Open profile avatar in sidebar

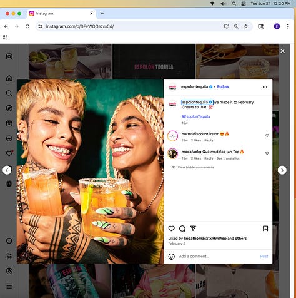coord(9,183)
